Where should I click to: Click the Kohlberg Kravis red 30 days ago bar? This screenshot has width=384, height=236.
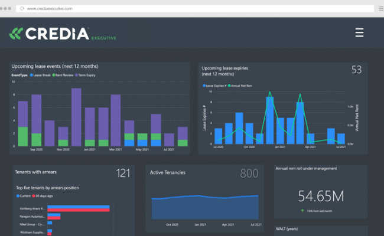(x=79, y=210)
